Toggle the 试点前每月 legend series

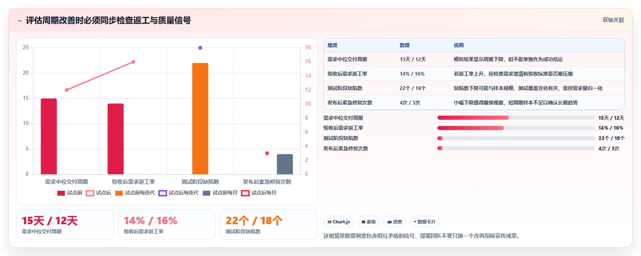pyautogui.click(x=220, y=193)
